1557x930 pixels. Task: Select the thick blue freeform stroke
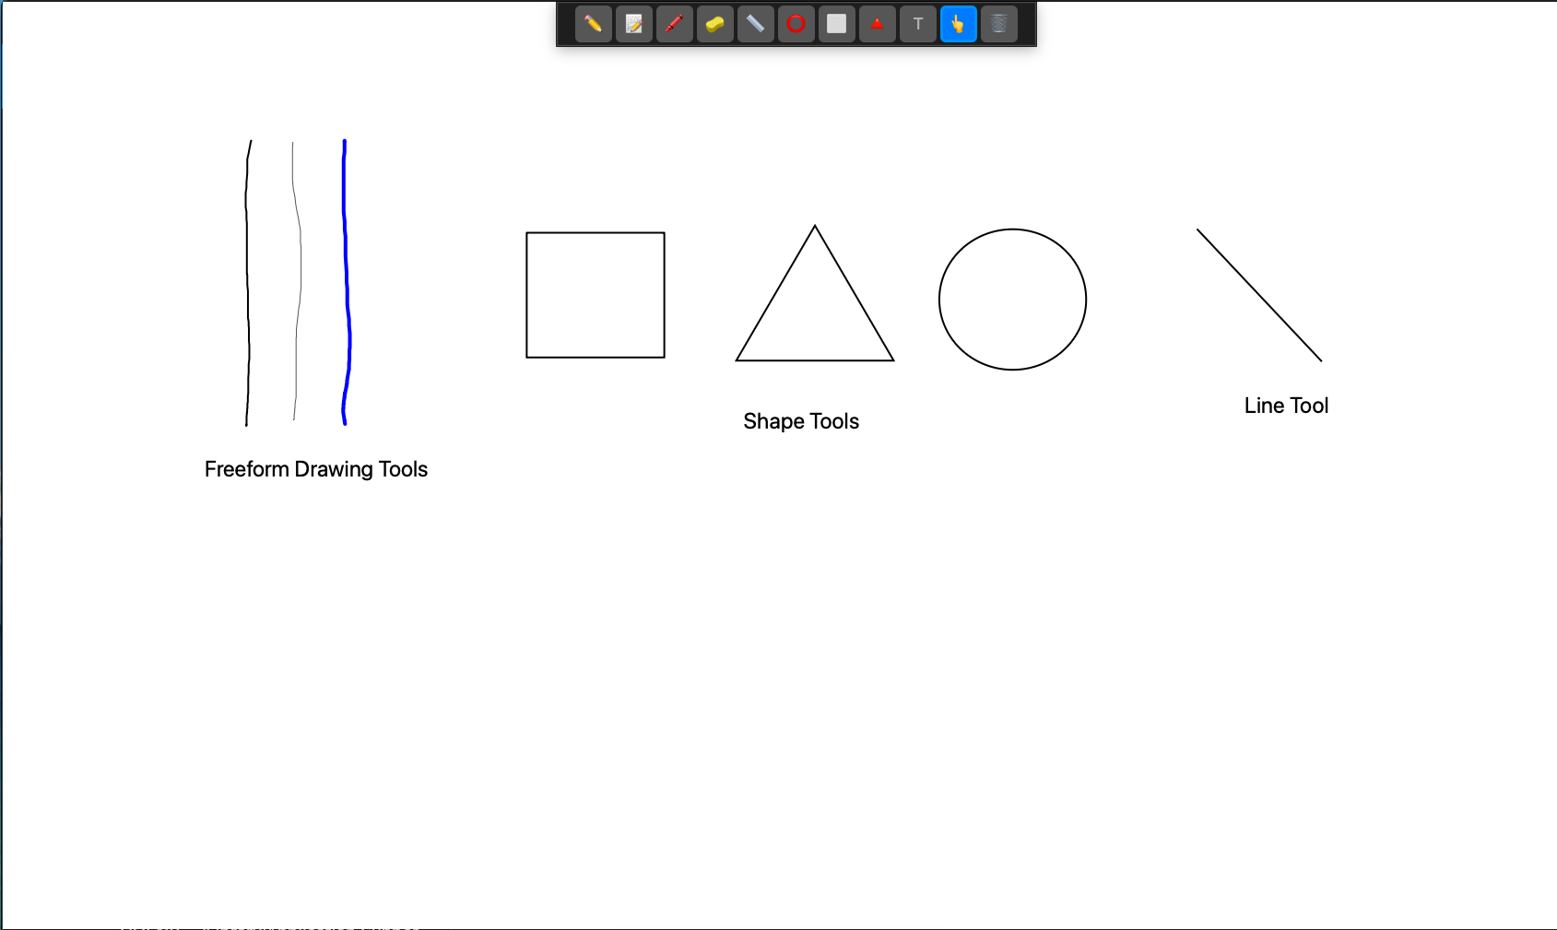tap(347, 277)
